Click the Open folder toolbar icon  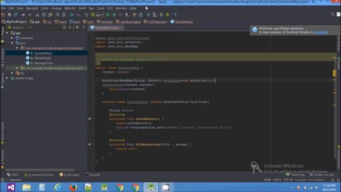(x=3, y=15)
